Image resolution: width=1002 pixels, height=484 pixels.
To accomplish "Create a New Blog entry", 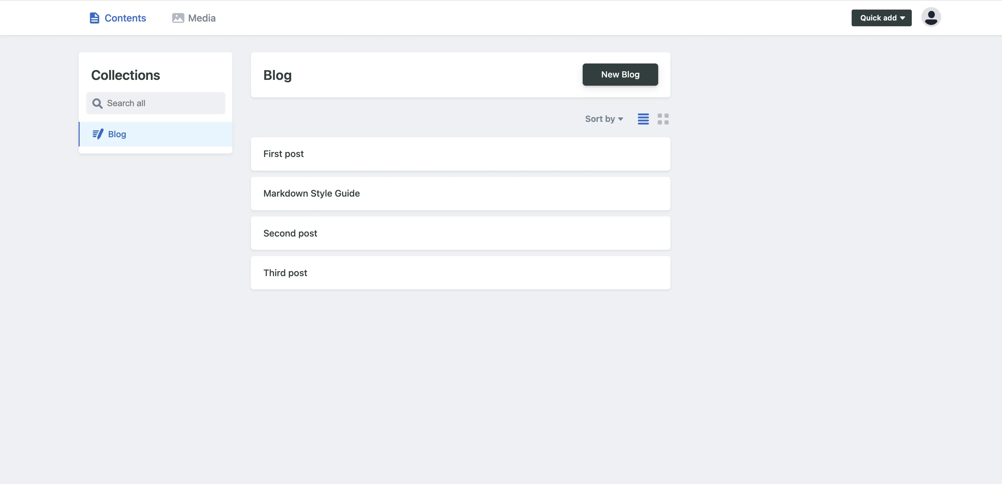I will (620, 75).
